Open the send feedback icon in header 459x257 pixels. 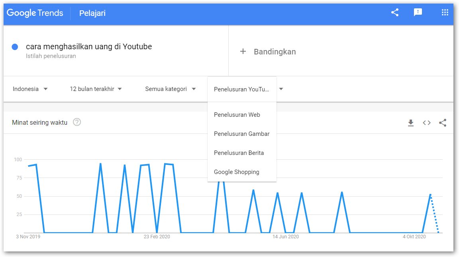point(418,12)
